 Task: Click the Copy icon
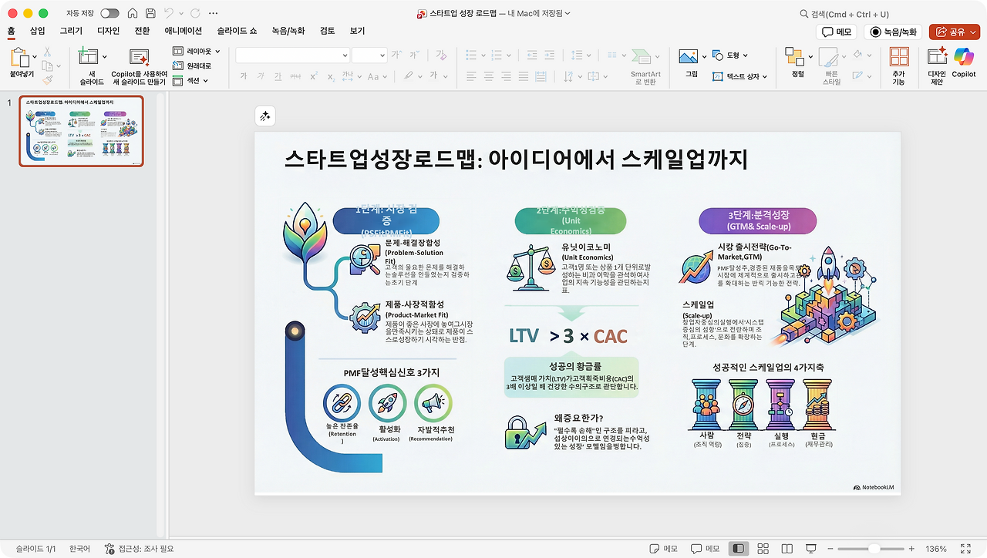(x=47, y=66)
